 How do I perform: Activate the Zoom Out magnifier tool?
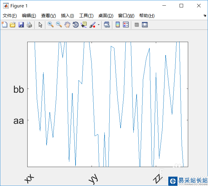[x=59, y=25]
